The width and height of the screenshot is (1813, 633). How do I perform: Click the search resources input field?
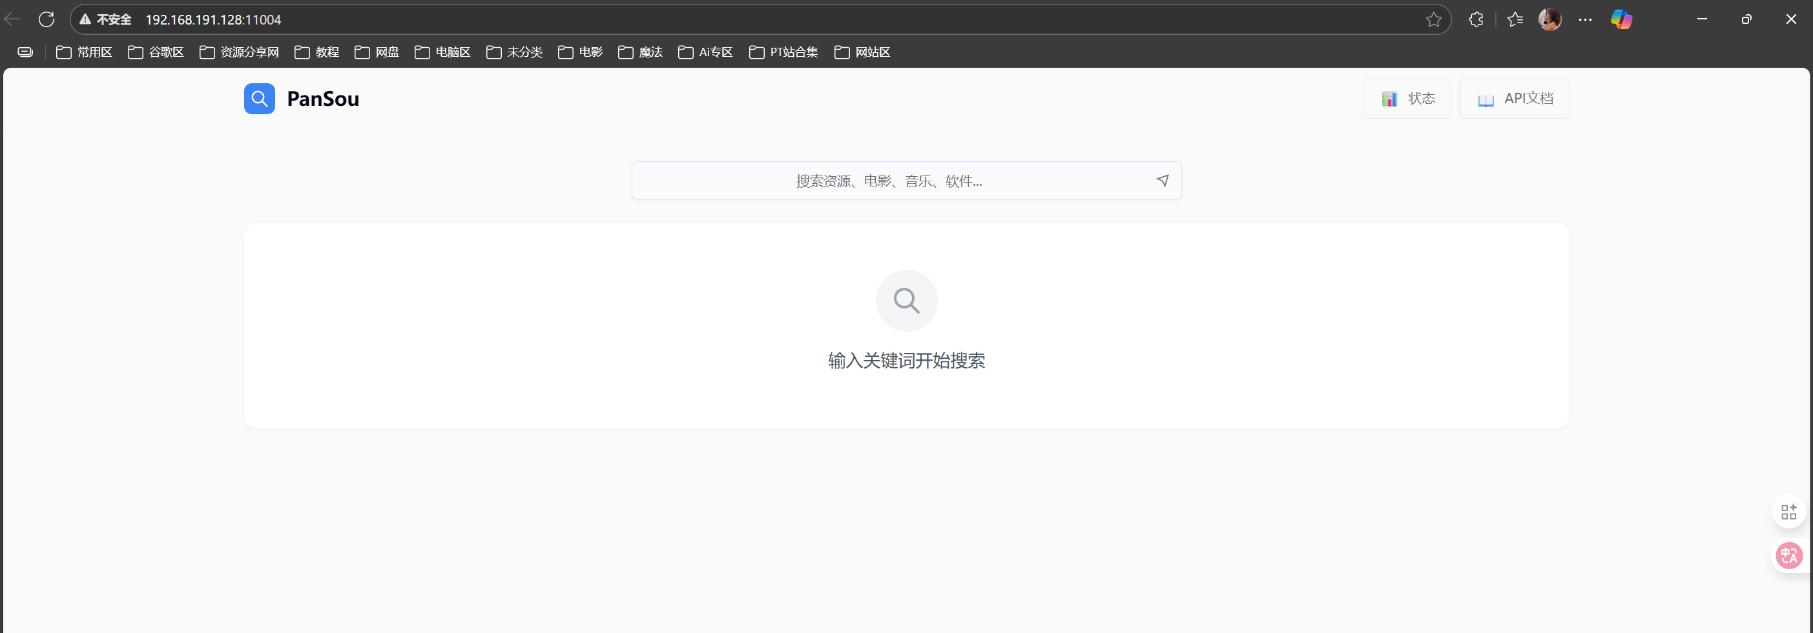click(888, 181)
